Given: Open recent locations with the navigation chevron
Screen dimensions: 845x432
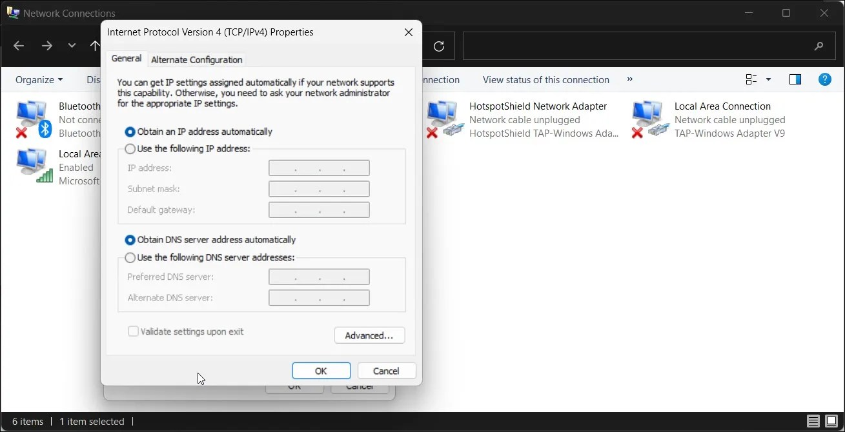Looking at the screenshot, I should (72, 46).
